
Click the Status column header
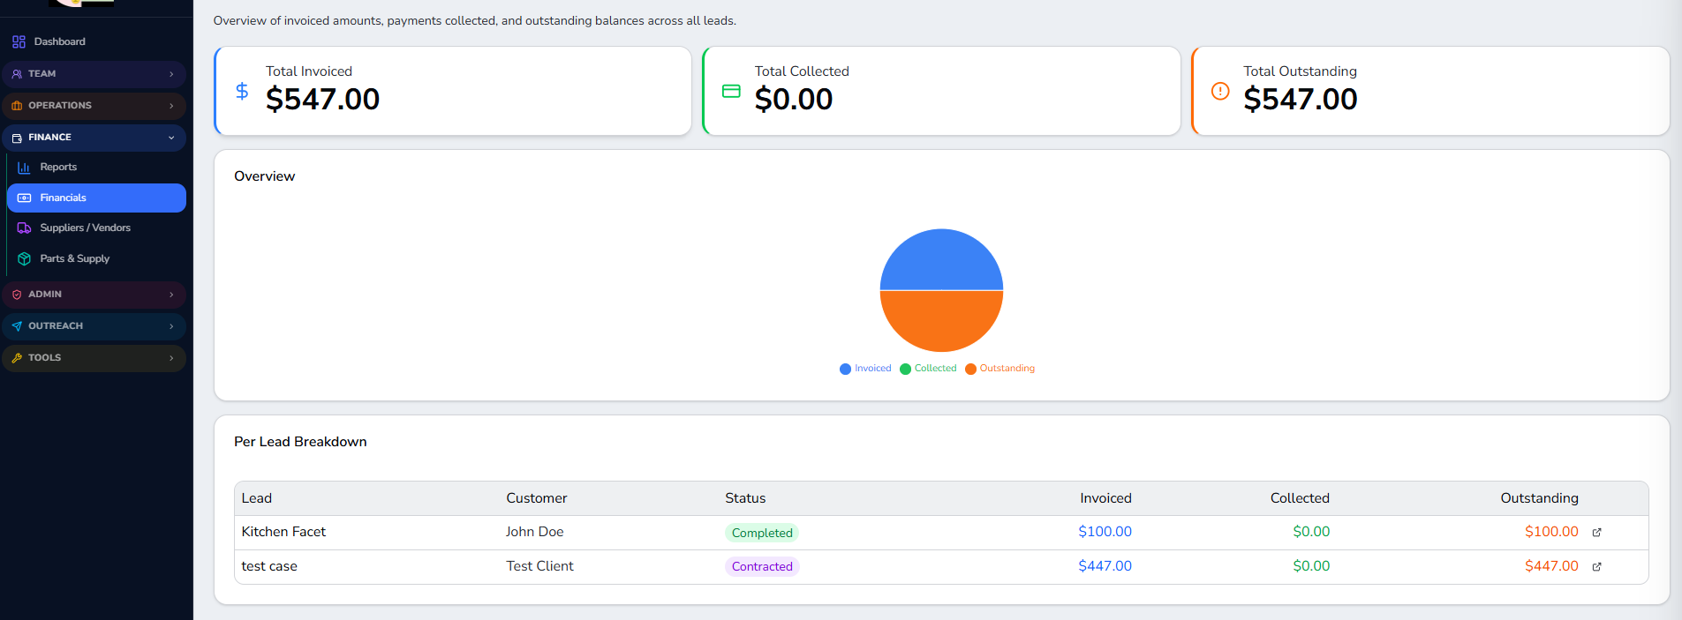pos(745,498)
